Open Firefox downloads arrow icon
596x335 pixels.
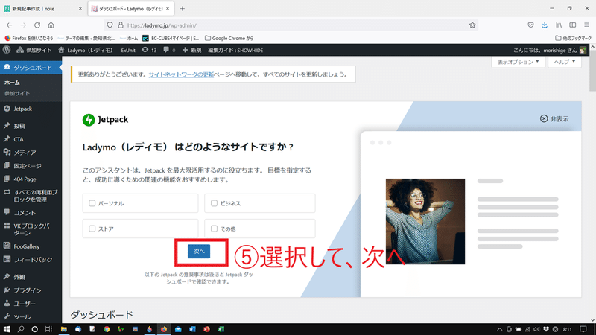pyautogui.click(x=545, y=25)
